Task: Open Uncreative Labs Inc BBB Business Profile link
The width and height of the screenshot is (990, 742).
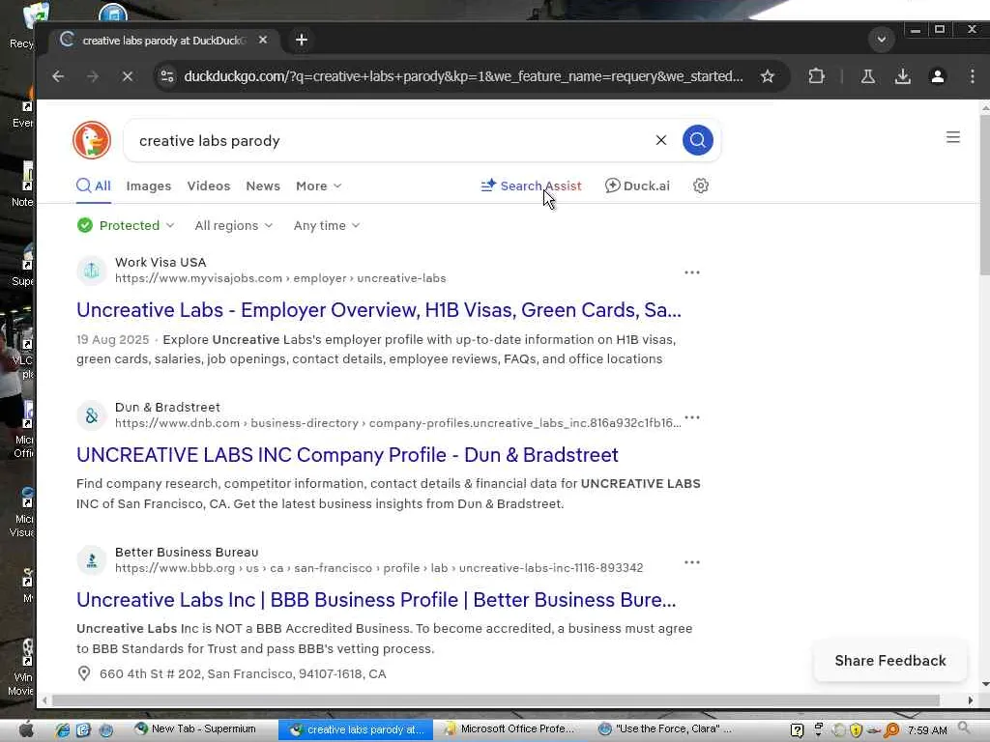Action: pos(376,599)
